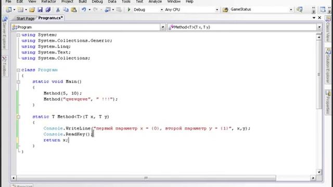Screen dimensions: 333x187
Task: Open the Data menu
Action: (112, 2)
